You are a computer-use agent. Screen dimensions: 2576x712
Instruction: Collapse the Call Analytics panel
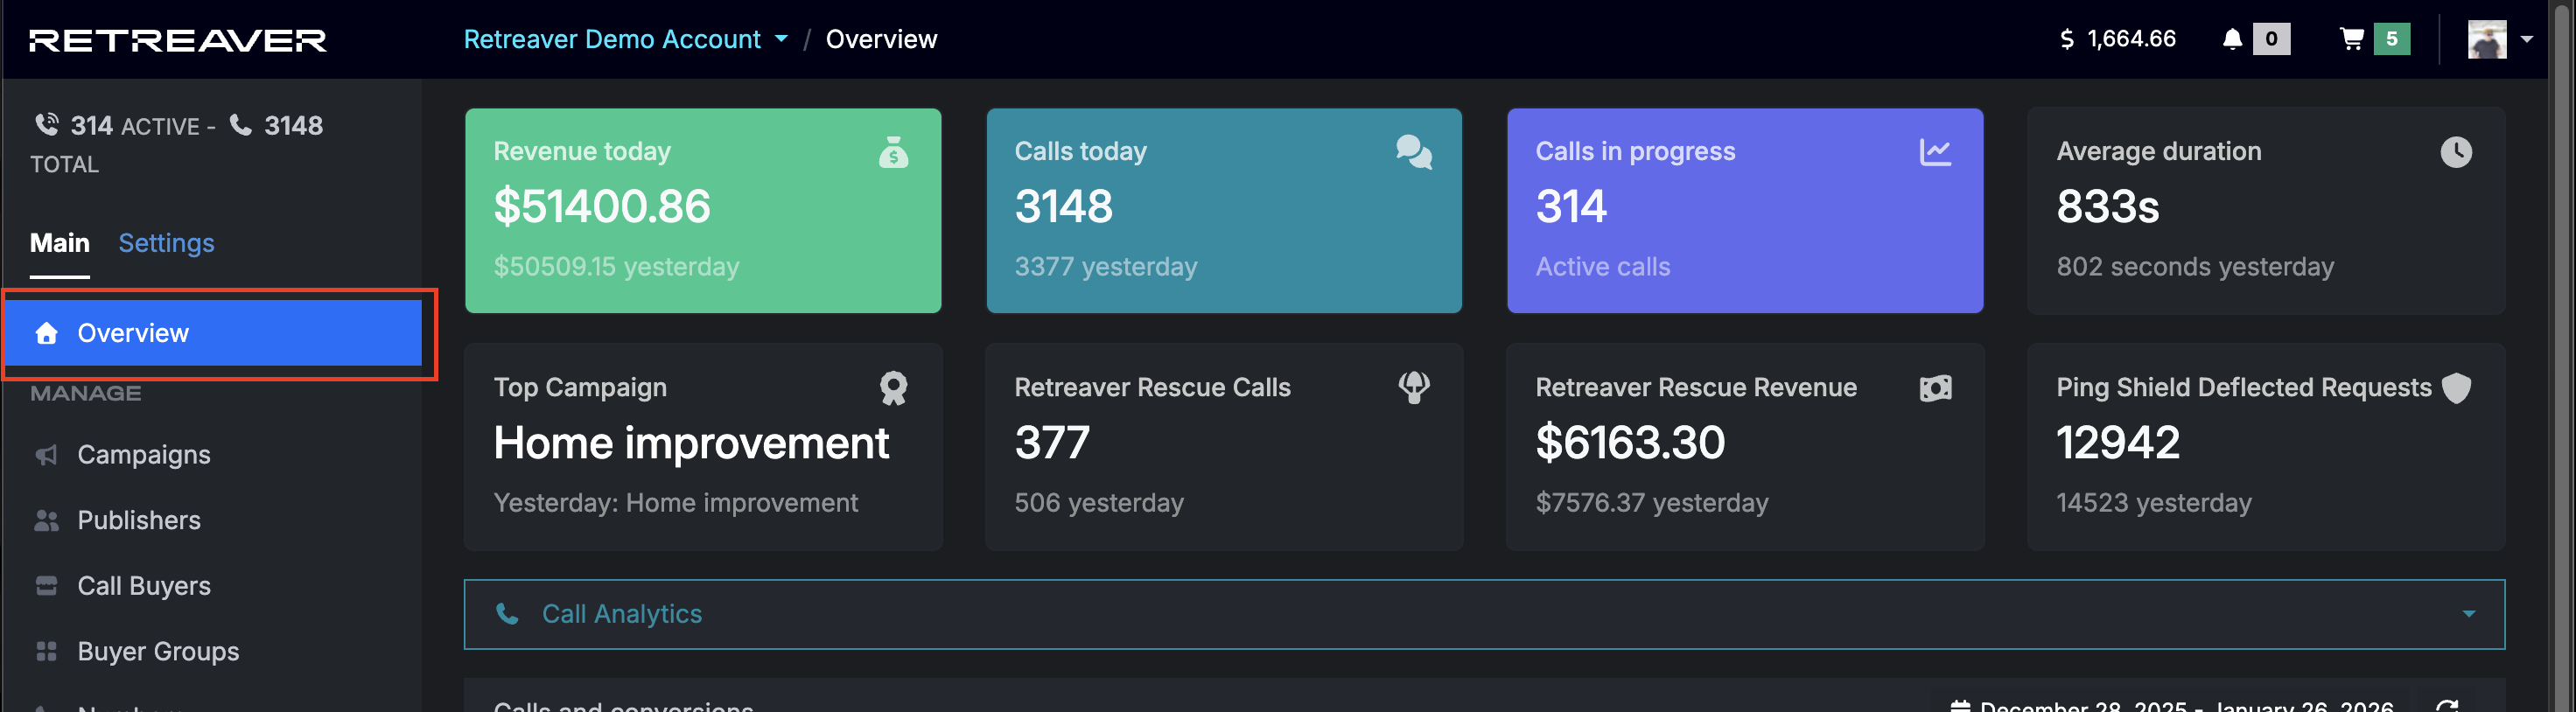(2468, 614)
